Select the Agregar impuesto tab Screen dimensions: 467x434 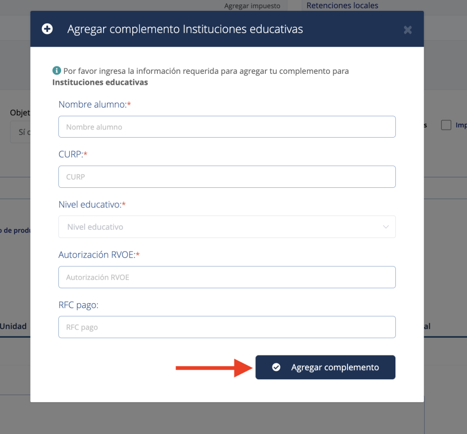tap(252, 5)
